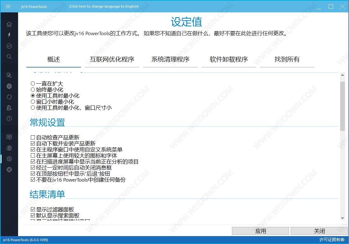This screenshot has height=244, width=349.
Task: Open the document search sidebar icon
Action: point(9,75)
